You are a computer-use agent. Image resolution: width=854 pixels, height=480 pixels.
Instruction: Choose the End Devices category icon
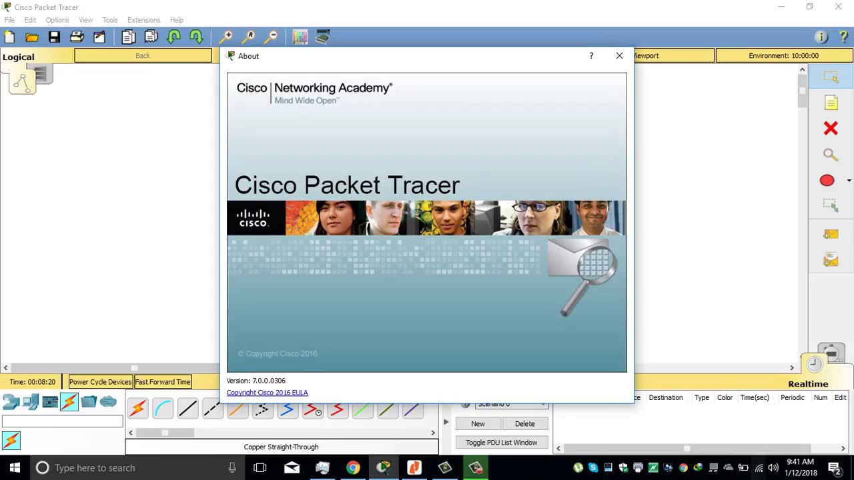[30, 402]
